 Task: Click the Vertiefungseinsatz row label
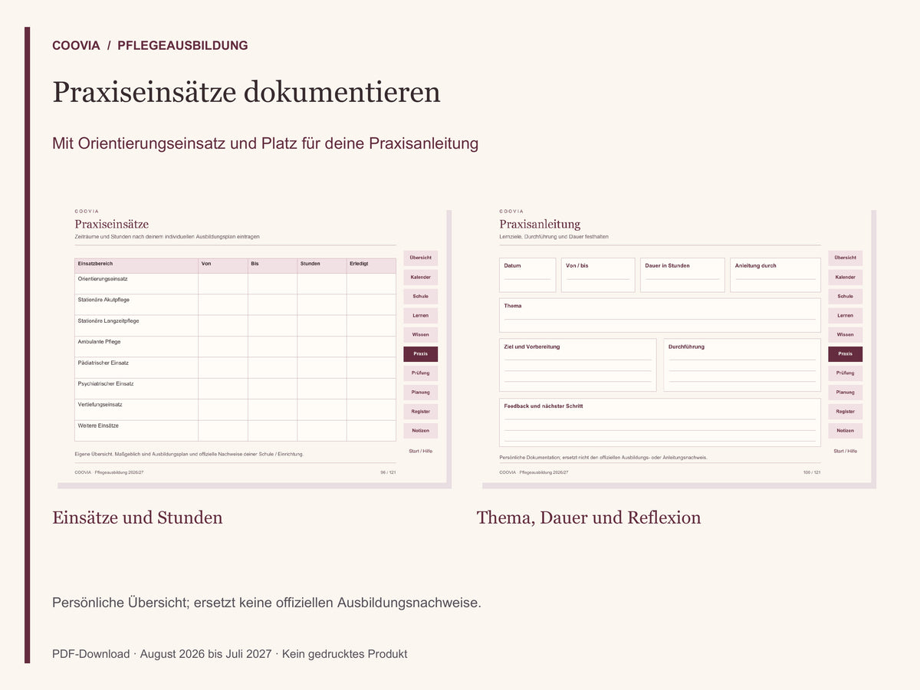[100, 404]
